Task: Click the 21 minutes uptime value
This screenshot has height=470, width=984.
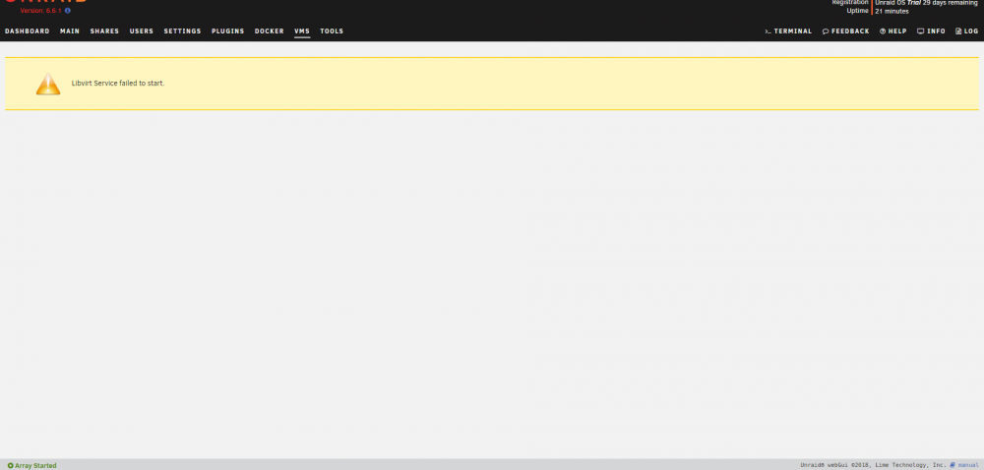Action: click(x=892, y=11)
